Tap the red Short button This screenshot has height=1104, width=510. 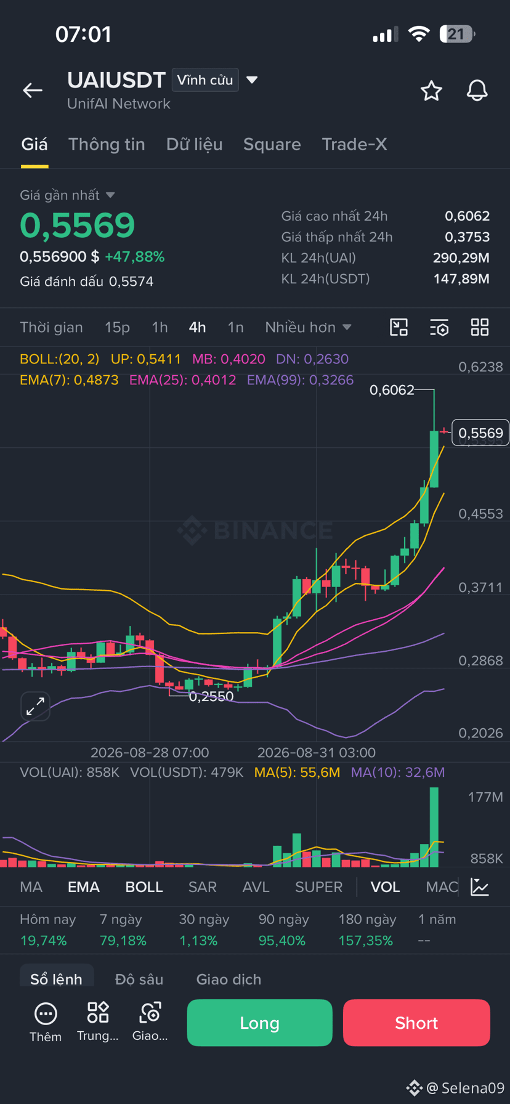point(416,1023)
